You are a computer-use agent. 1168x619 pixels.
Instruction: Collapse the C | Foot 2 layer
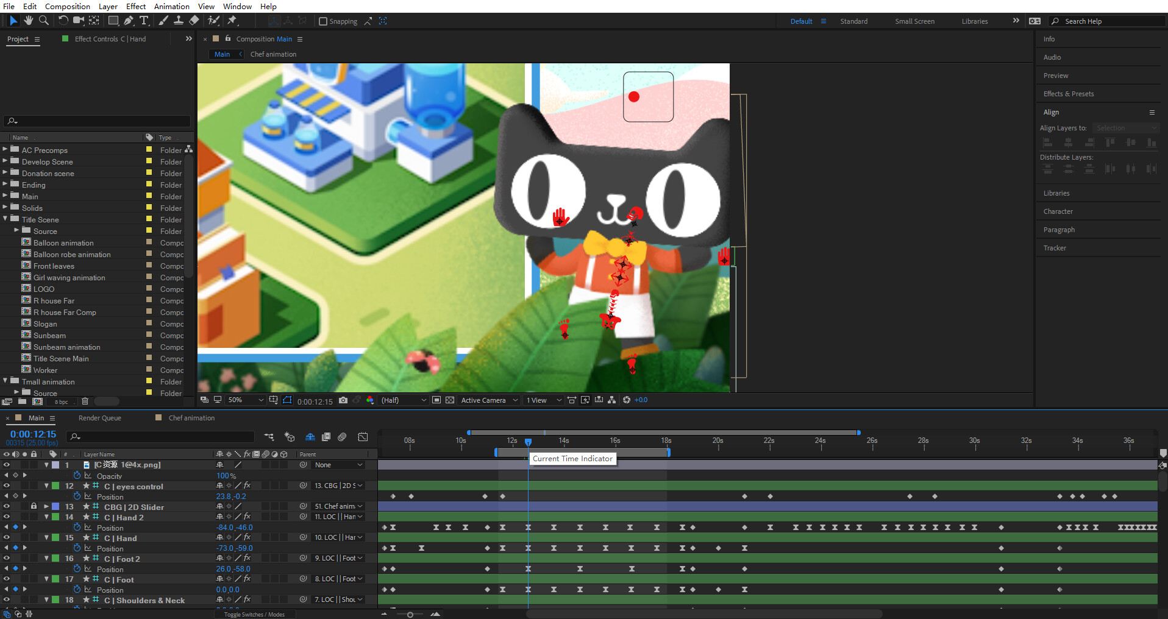click(46, 558)
